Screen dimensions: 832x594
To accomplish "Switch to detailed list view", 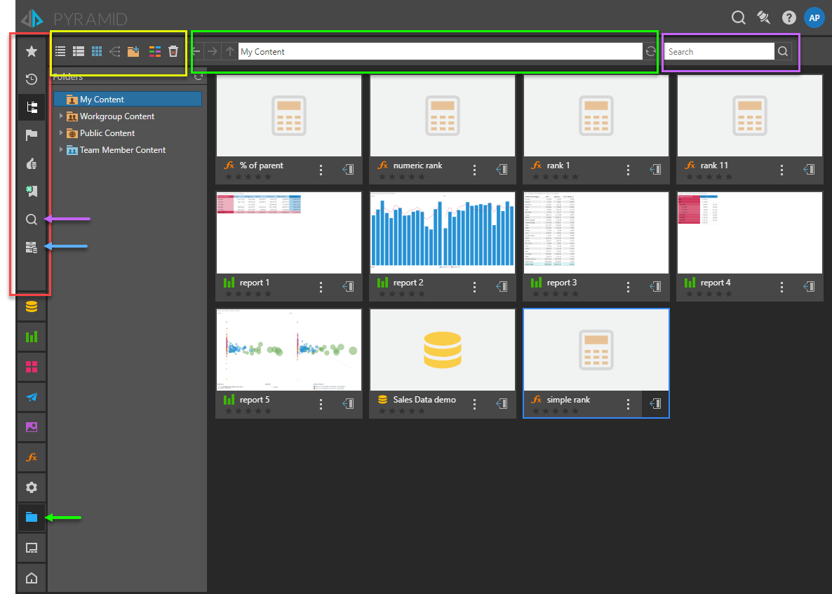I will (79, 51).
